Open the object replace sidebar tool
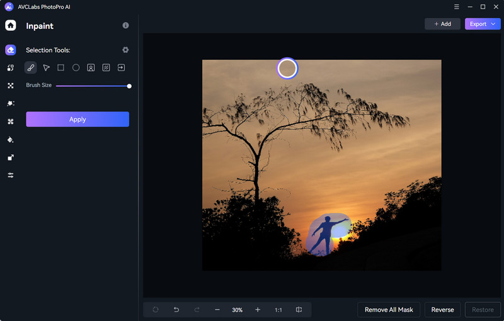The height and width of the screenshot is (321, 504). [x=10, y=68]
